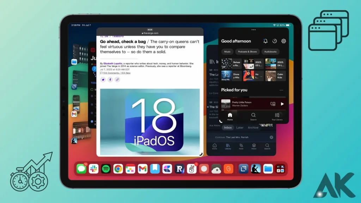Click the Safari window resize corner handle

tap(201, 154)
